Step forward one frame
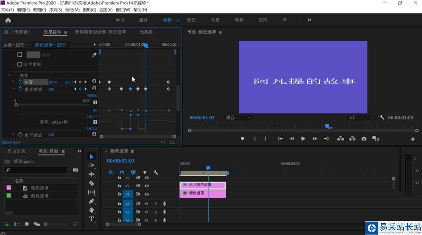Viewport: 422px width, 235px height. click(x=315, y=139)
